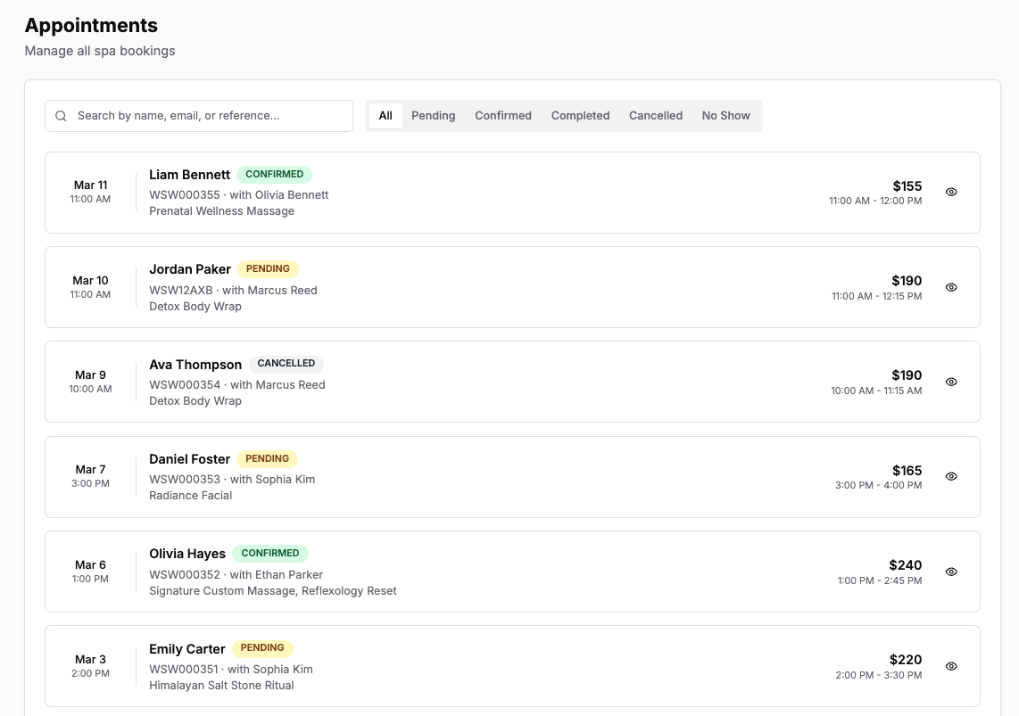This screenshot has height=716, width=1019.
Task: Open Daniel Foster's appointment with the eye icon
Action: 951,476
